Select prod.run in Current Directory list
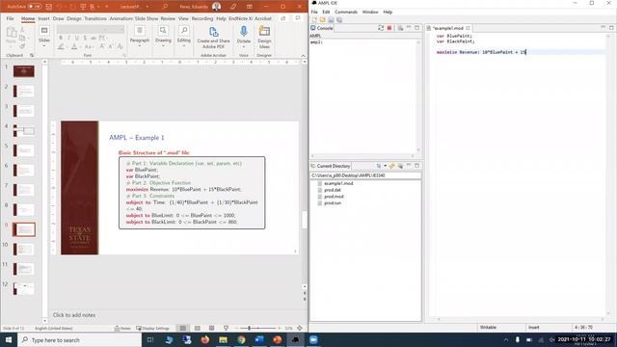617x347 pixels. 333,203
